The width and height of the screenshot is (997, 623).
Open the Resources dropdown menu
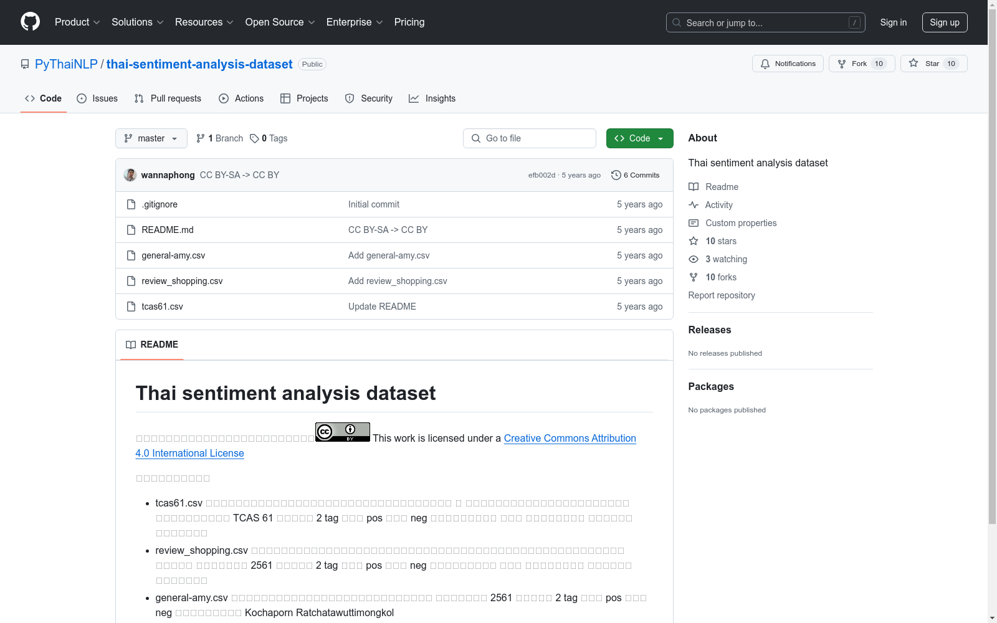204,22
